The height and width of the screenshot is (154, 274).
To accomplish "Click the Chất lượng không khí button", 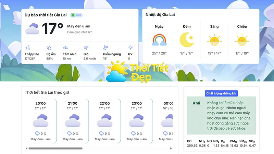I will 221,93.
